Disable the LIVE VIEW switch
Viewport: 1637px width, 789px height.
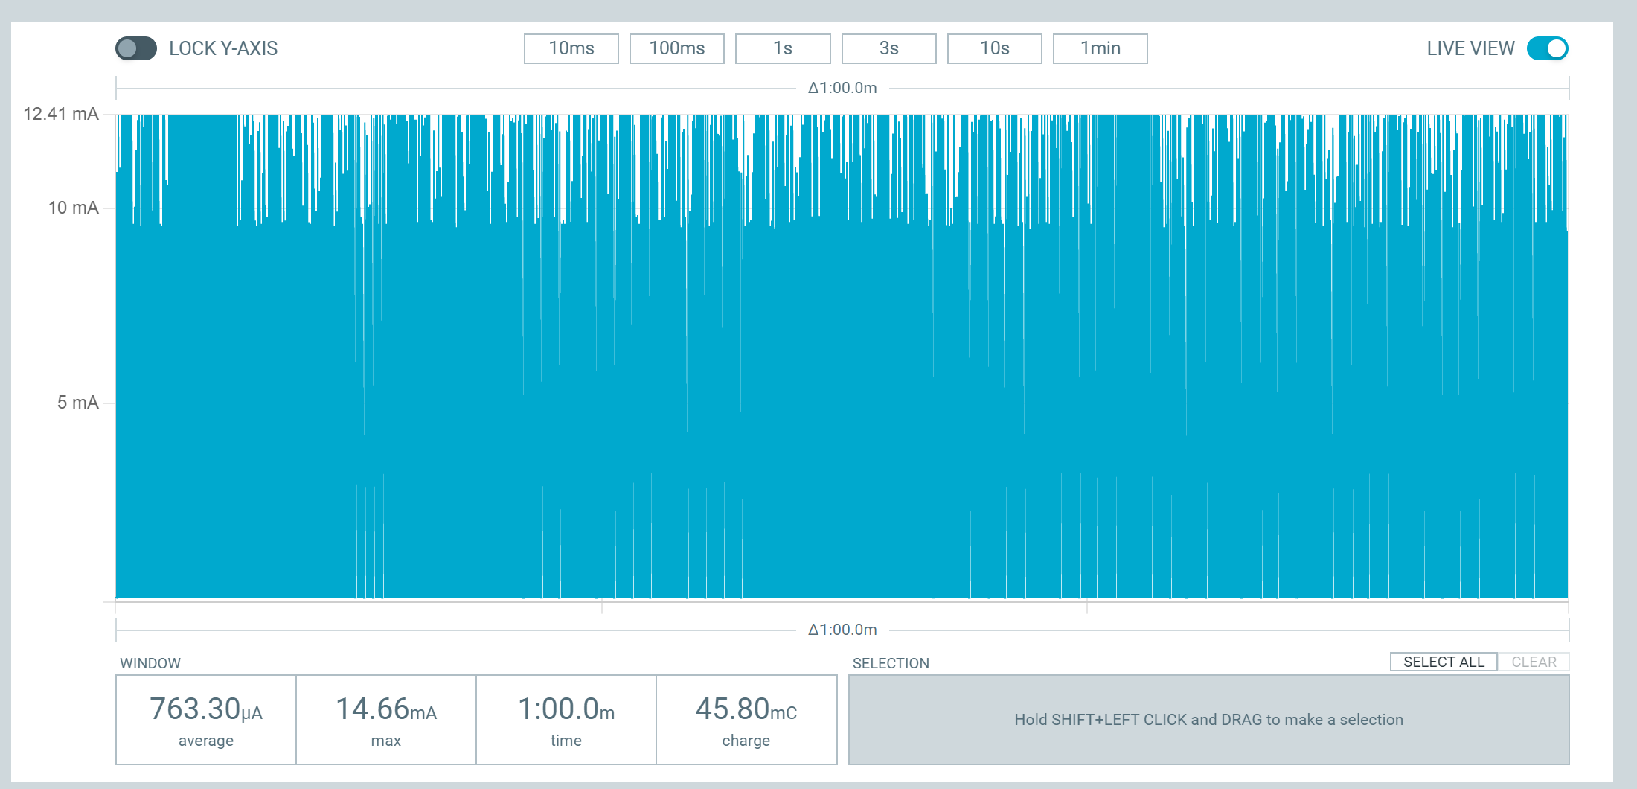[x=1547, y=48]
